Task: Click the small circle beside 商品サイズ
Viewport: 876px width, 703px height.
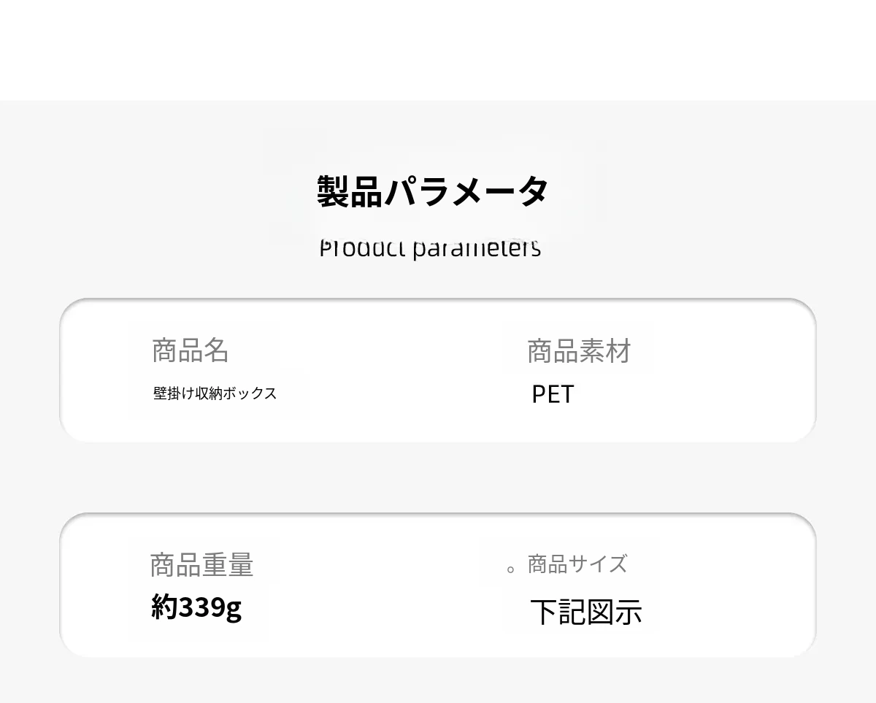Action: coord(511,569)
